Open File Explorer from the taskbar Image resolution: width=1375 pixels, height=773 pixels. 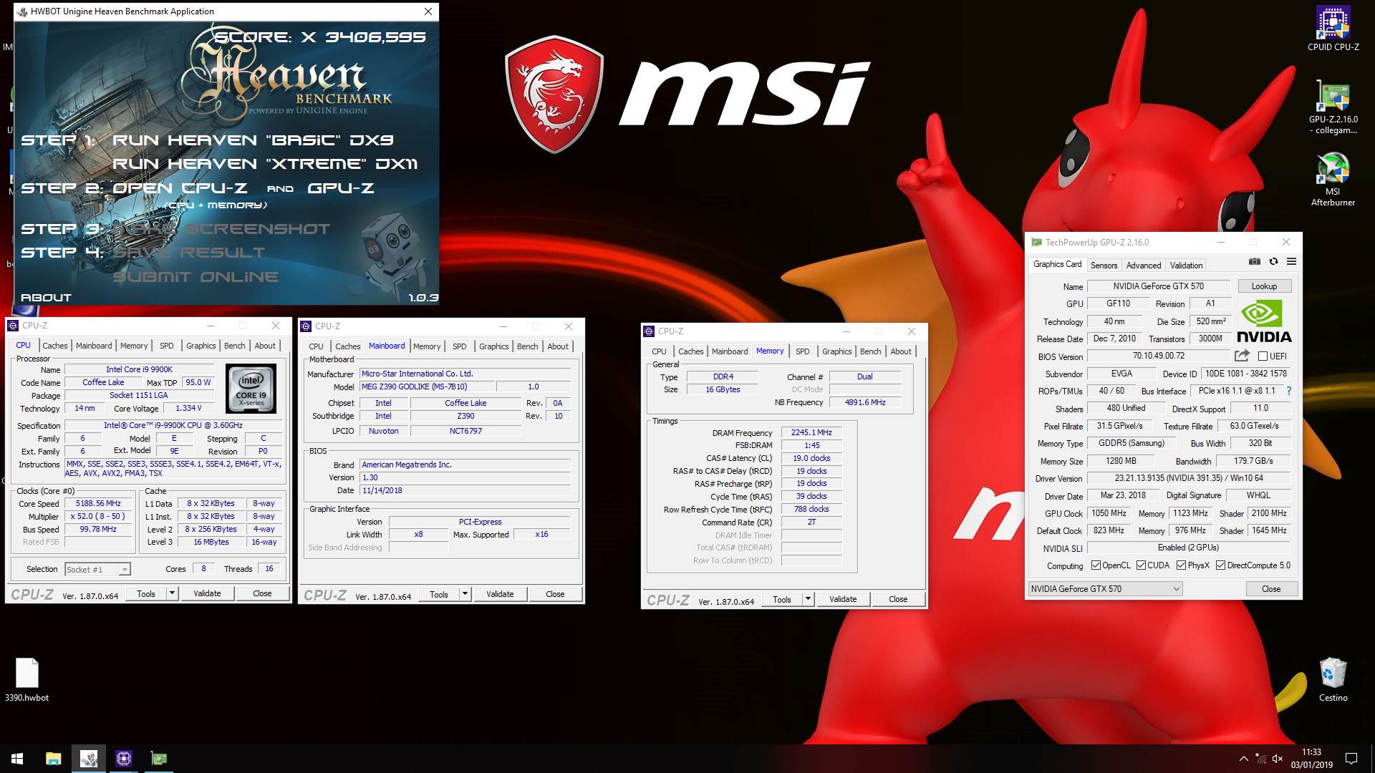[53, 759]
